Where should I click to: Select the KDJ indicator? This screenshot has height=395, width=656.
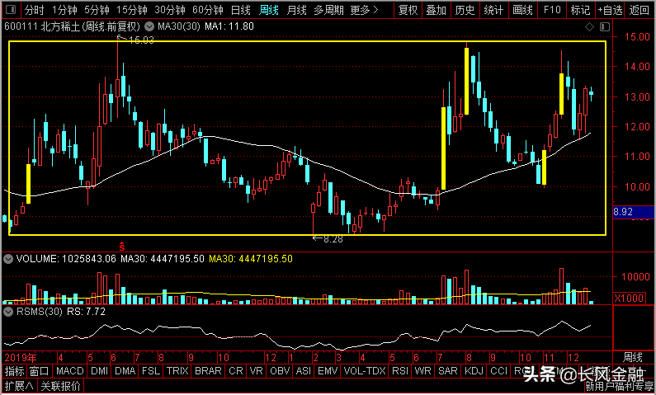point(474,371)
